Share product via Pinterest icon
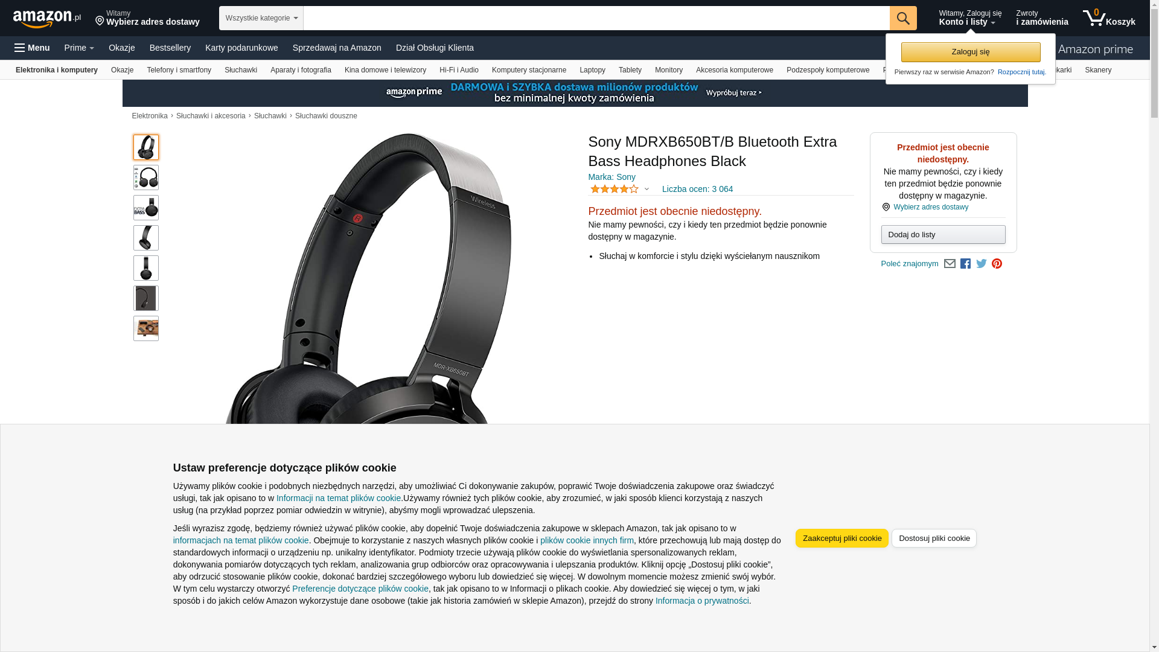Image resolution: width=1159 pixels, height=652 pixels. click(x=997, y=264)
